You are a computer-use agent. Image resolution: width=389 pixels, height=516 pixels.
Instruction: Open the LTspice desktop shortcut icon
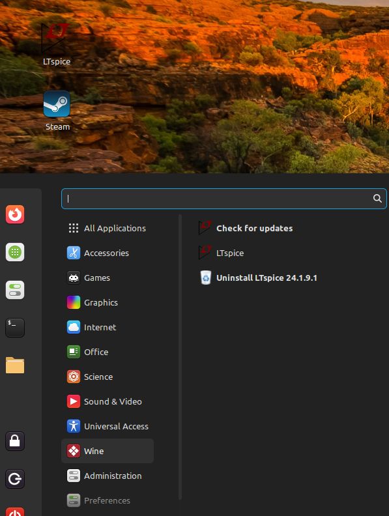point(56,38)
